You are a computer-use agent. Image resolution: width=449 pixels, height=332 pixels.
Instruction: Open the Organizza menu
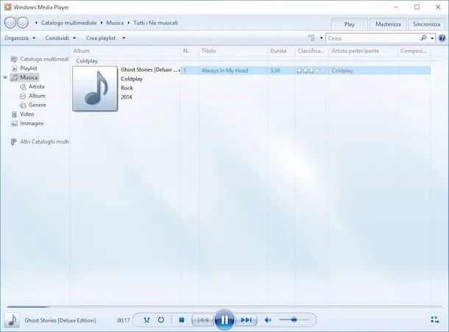click(x=20, y=38)
